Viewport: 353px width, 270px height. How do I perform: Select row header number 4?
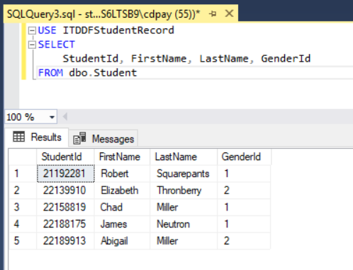[x=23, y=224]
